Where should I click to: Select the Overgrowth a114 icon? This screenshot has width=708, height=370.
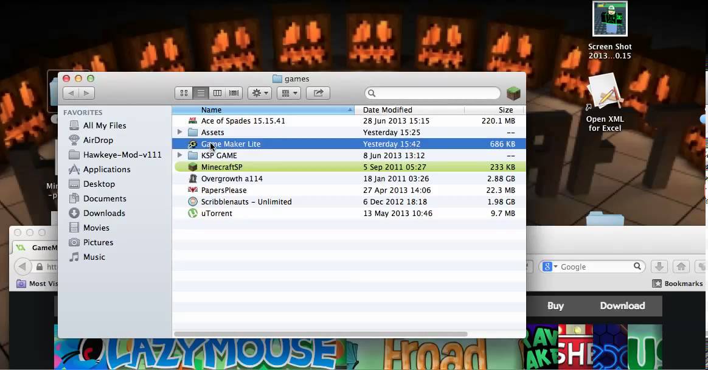(x=193, y=178)
